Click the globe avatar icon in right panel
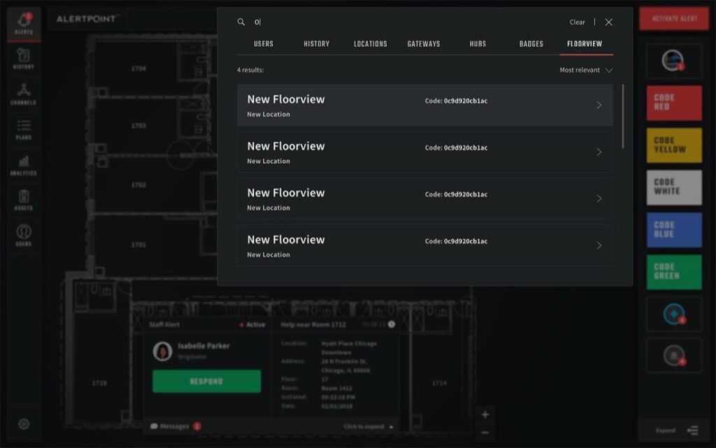Viewport: 716px width, 448px height. [x=673, y=60]
